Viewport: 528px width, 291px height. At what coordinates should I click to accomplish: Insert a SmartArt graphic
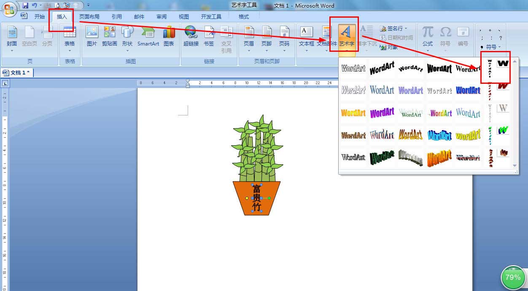coord(148,37)
